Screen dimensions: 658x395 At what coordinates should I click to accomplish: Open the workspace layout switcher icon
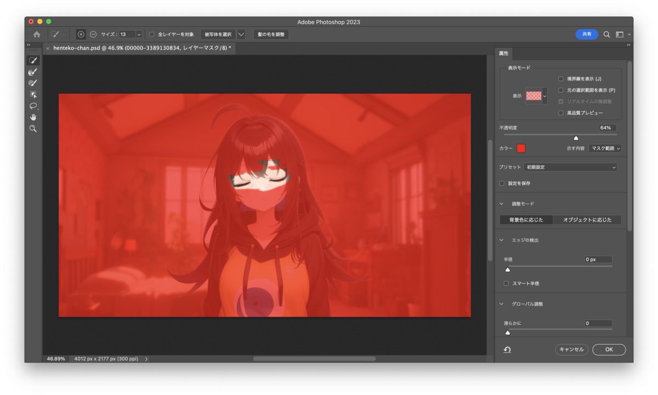620,35
